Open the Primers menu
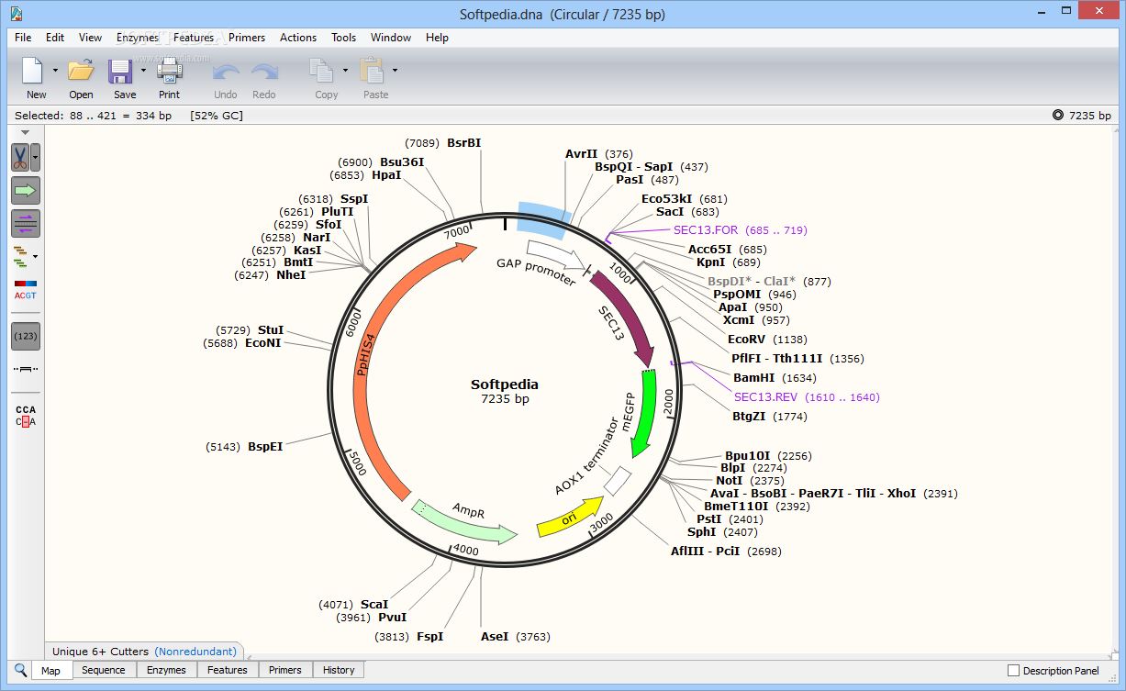The image size is (1126, 691). coord(246,38)
